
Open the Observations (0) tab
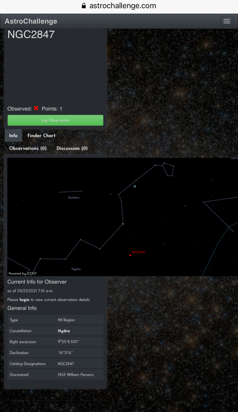(28, 148)
